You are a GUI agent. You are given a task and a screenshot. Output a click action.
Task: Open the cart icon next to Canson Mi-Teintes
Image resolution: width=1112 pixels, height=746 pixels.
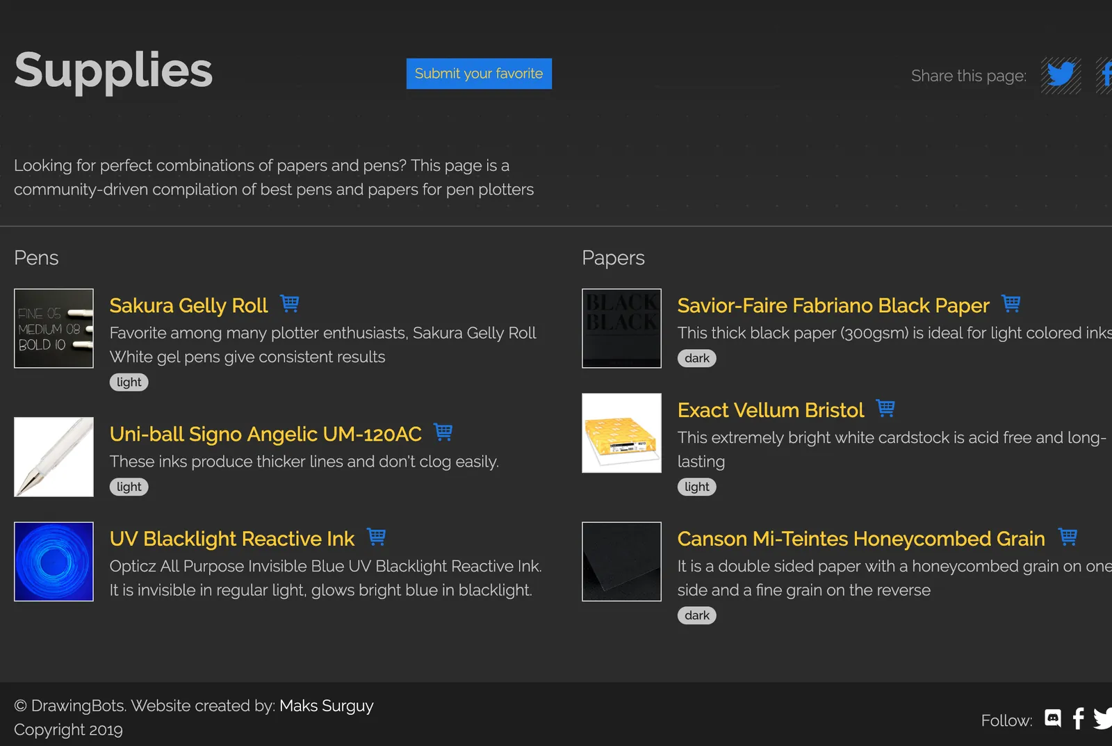click(1068, 537)
